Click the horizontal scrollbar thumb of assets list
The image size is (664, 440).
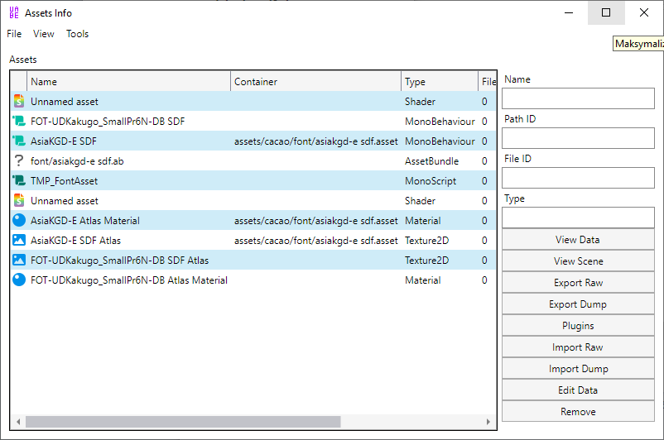point(183,422)
